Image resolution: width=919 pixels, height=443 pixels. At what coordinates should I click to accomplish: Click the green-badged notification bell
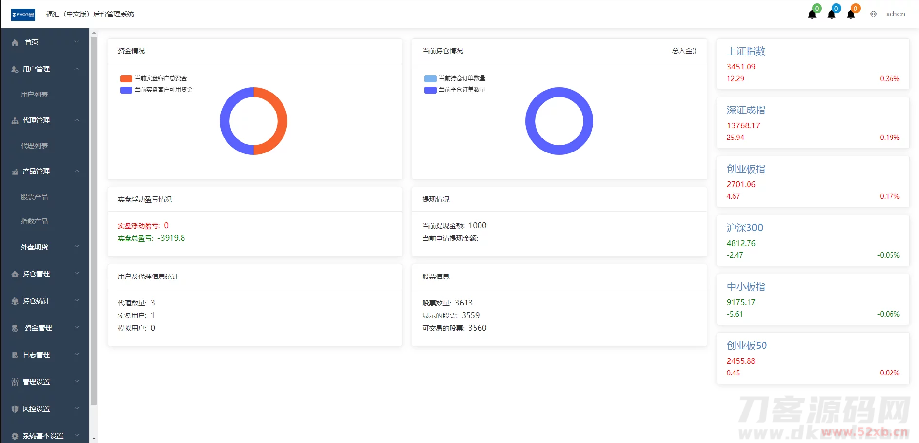[812, 14]
